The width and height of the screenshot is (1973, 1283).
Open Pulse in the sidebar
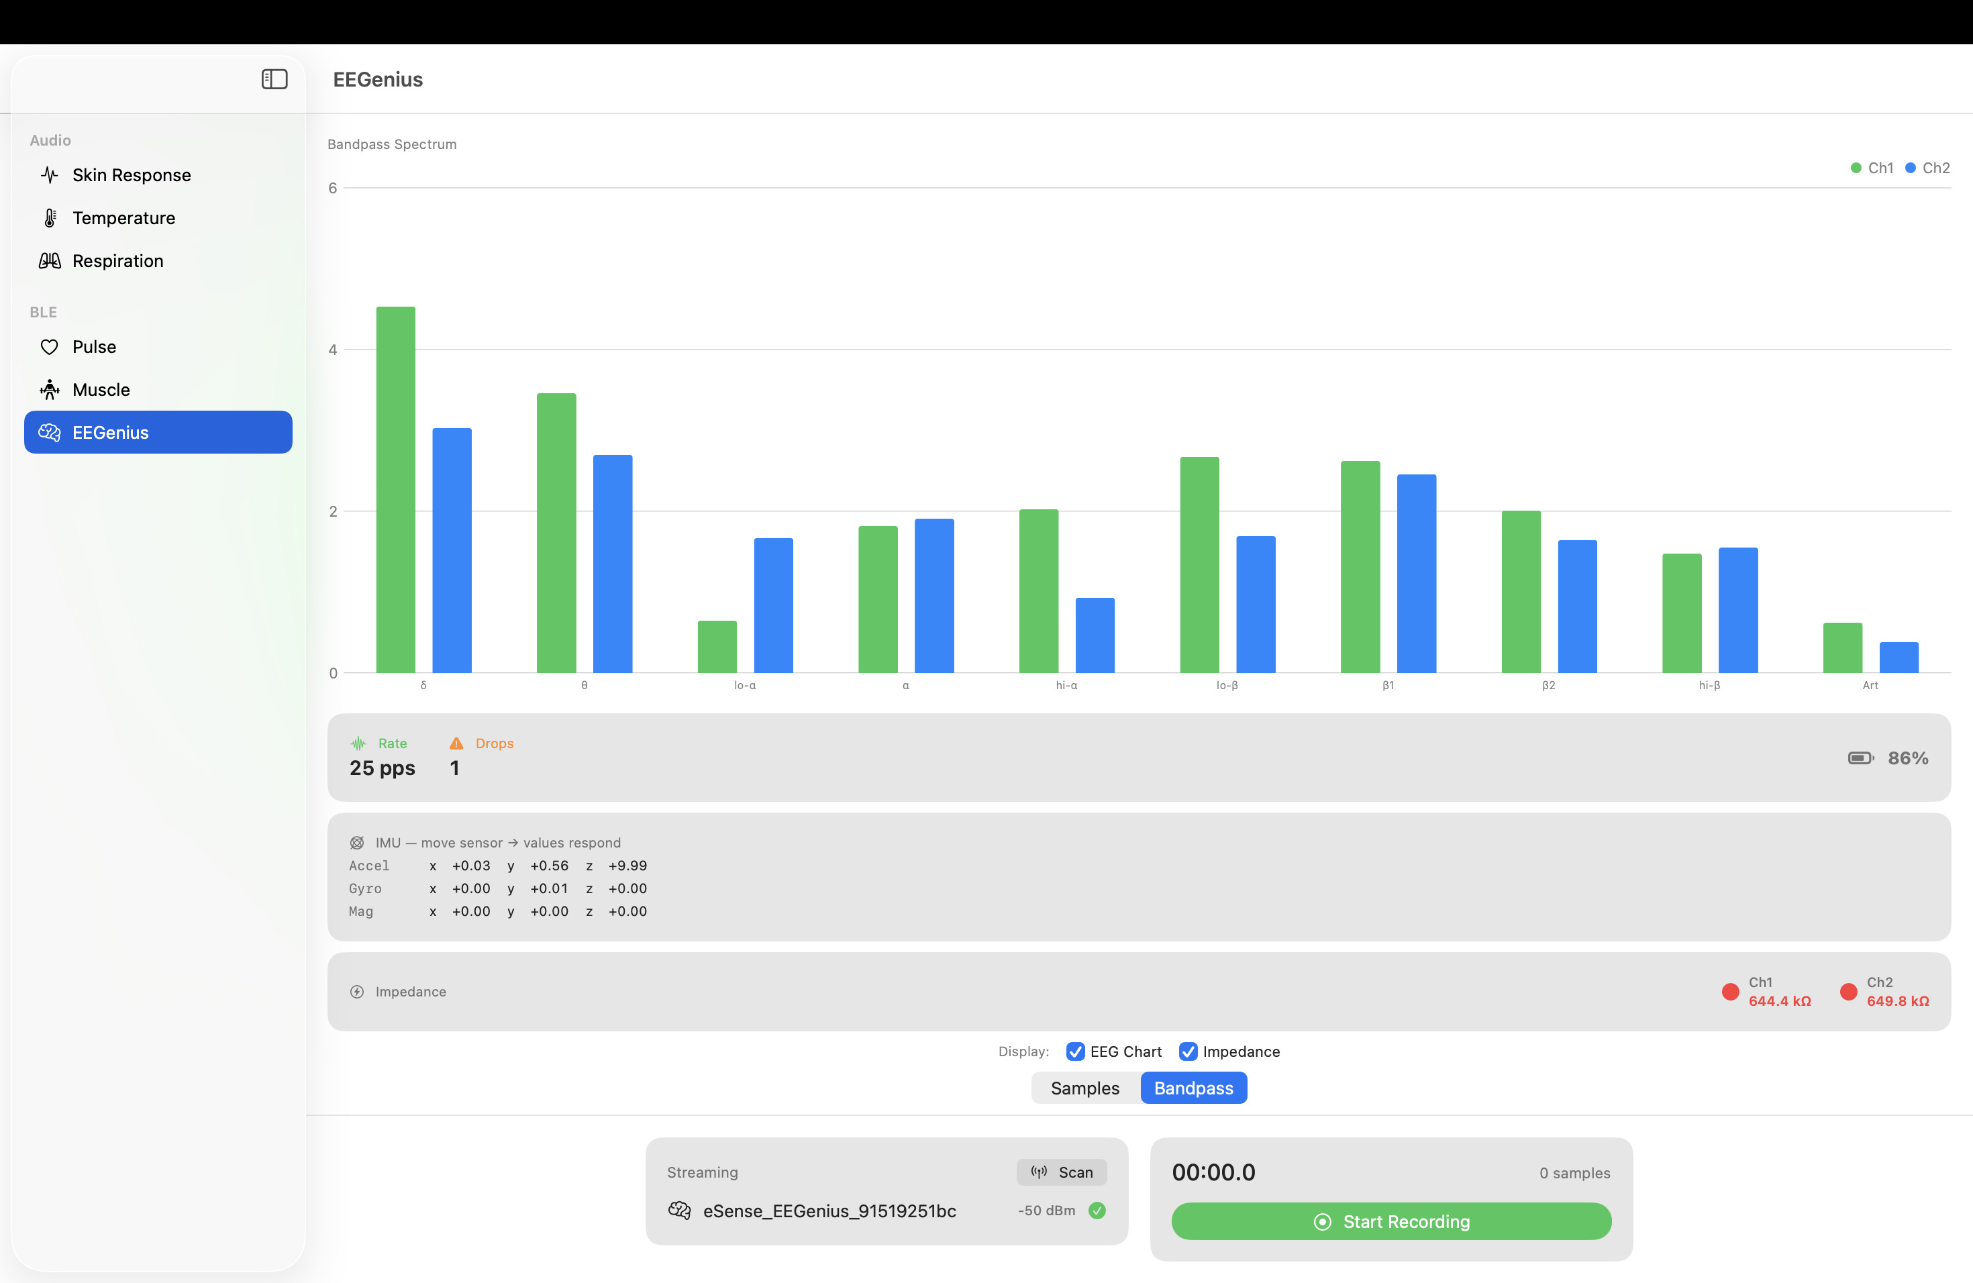(x=158, y=348)
